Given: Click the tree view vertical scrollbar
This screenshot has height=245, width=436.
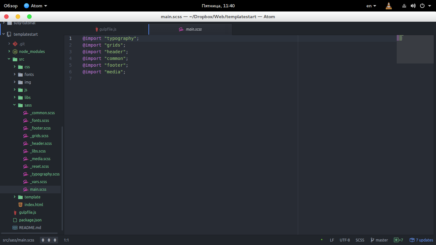Looking at the screenshot, I should tap(62, 179).
